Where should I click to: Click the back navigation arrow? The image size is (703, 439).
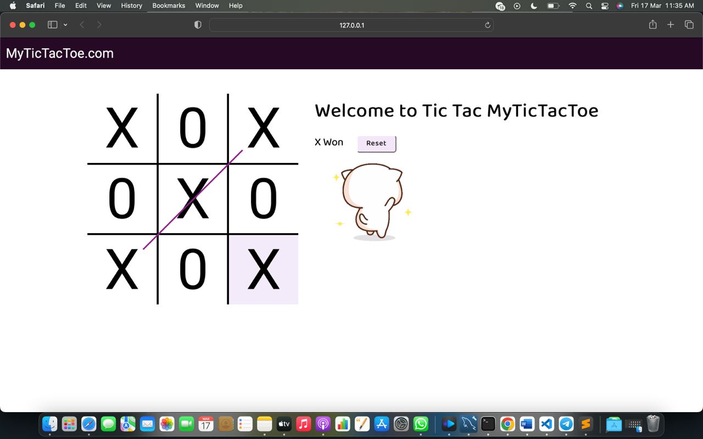(x=82, y=25)
